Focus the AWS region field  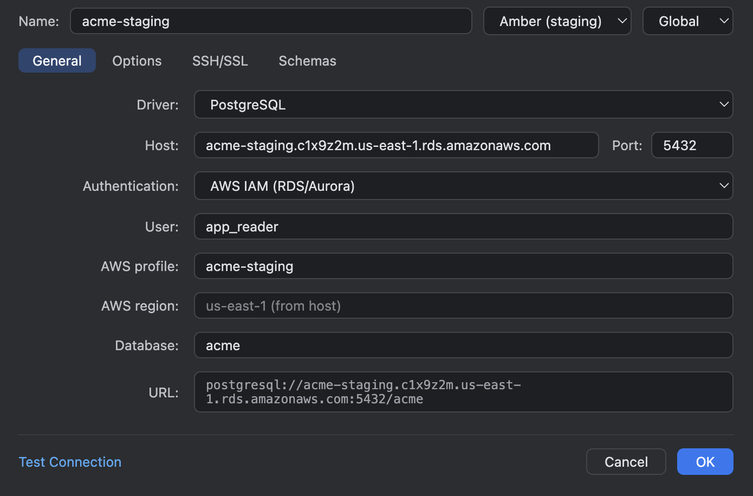coord(463,306)
